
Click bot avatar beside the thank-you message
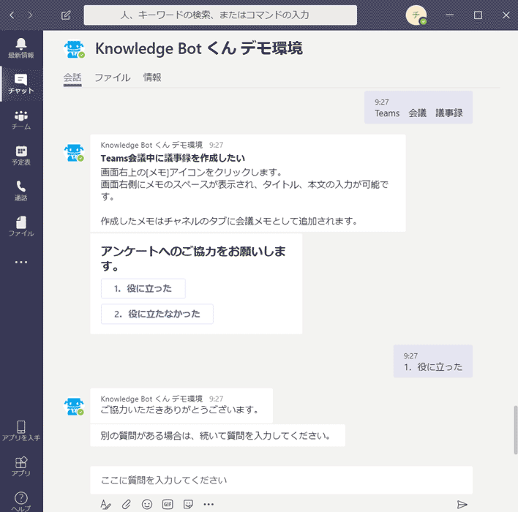(x=74, y=406)
